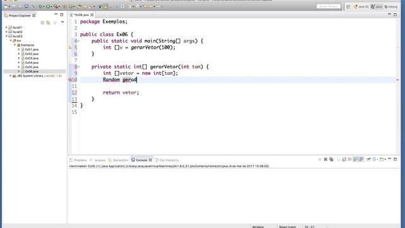
Task: Minimize the Console view
Action: [390, 158]
